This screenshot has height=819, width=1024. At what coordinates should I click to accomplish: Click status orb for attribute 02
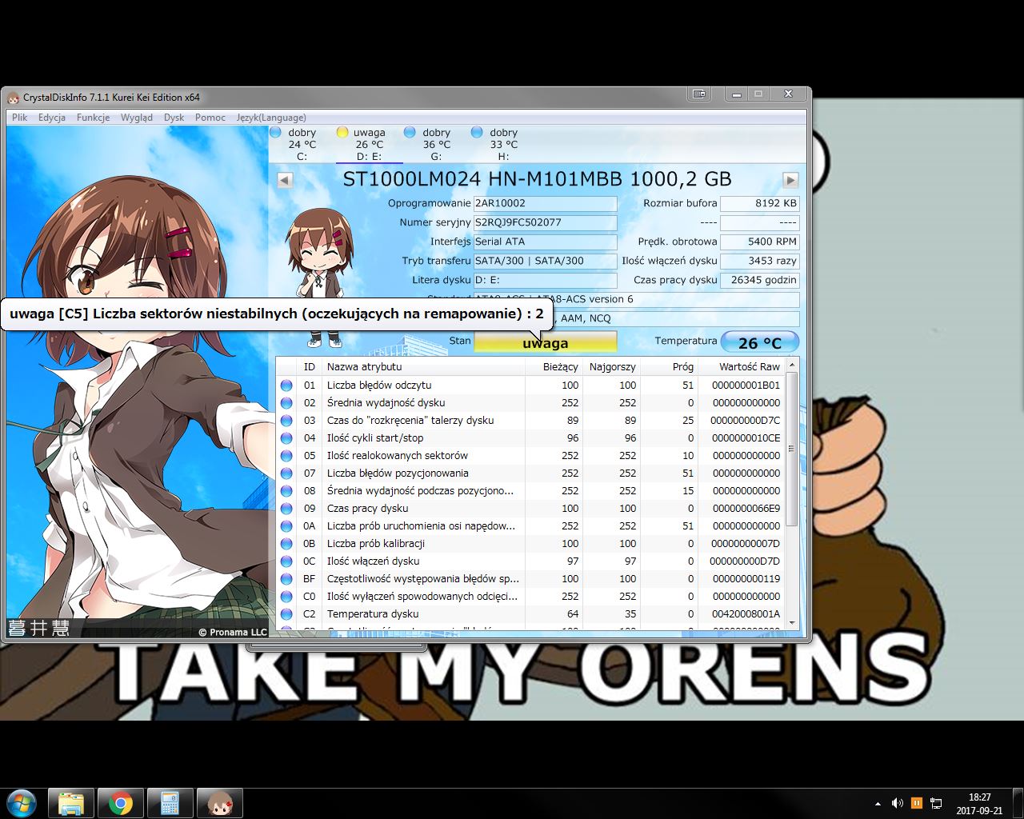[x=286, y=403]
